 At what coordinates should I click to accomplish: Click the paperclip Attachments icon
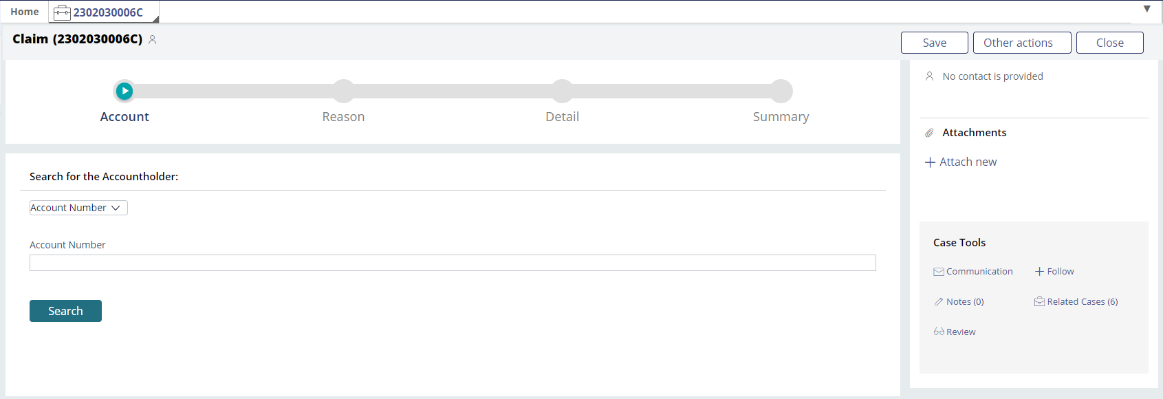(929, 133)
